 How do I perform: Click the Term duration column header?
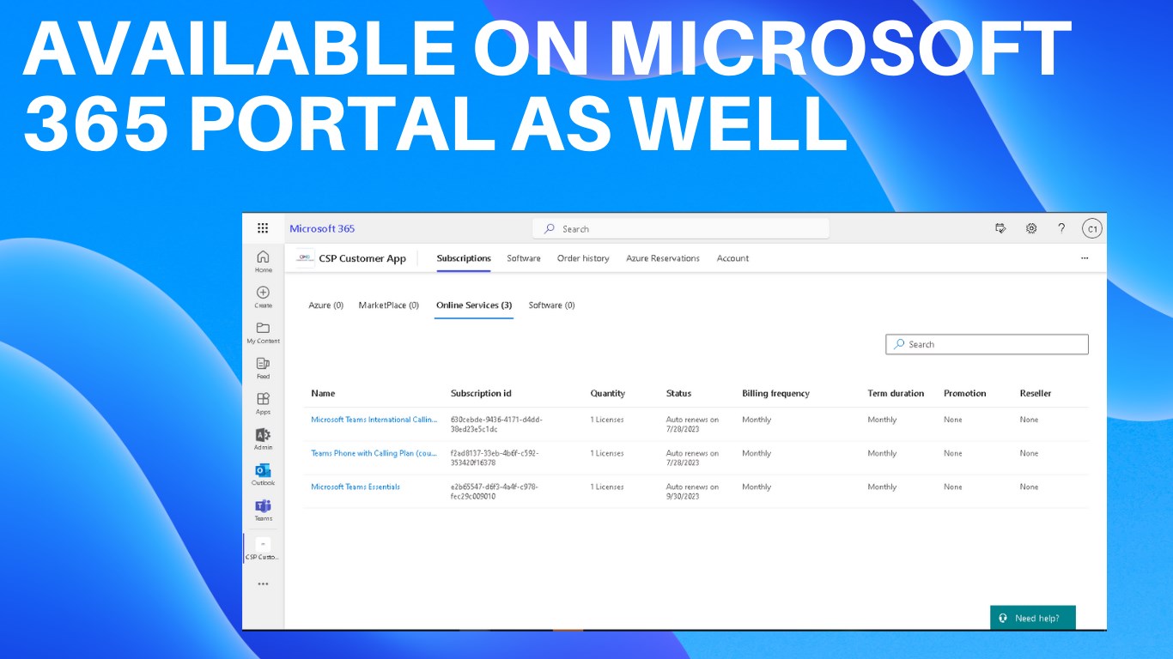pos(896,393)
